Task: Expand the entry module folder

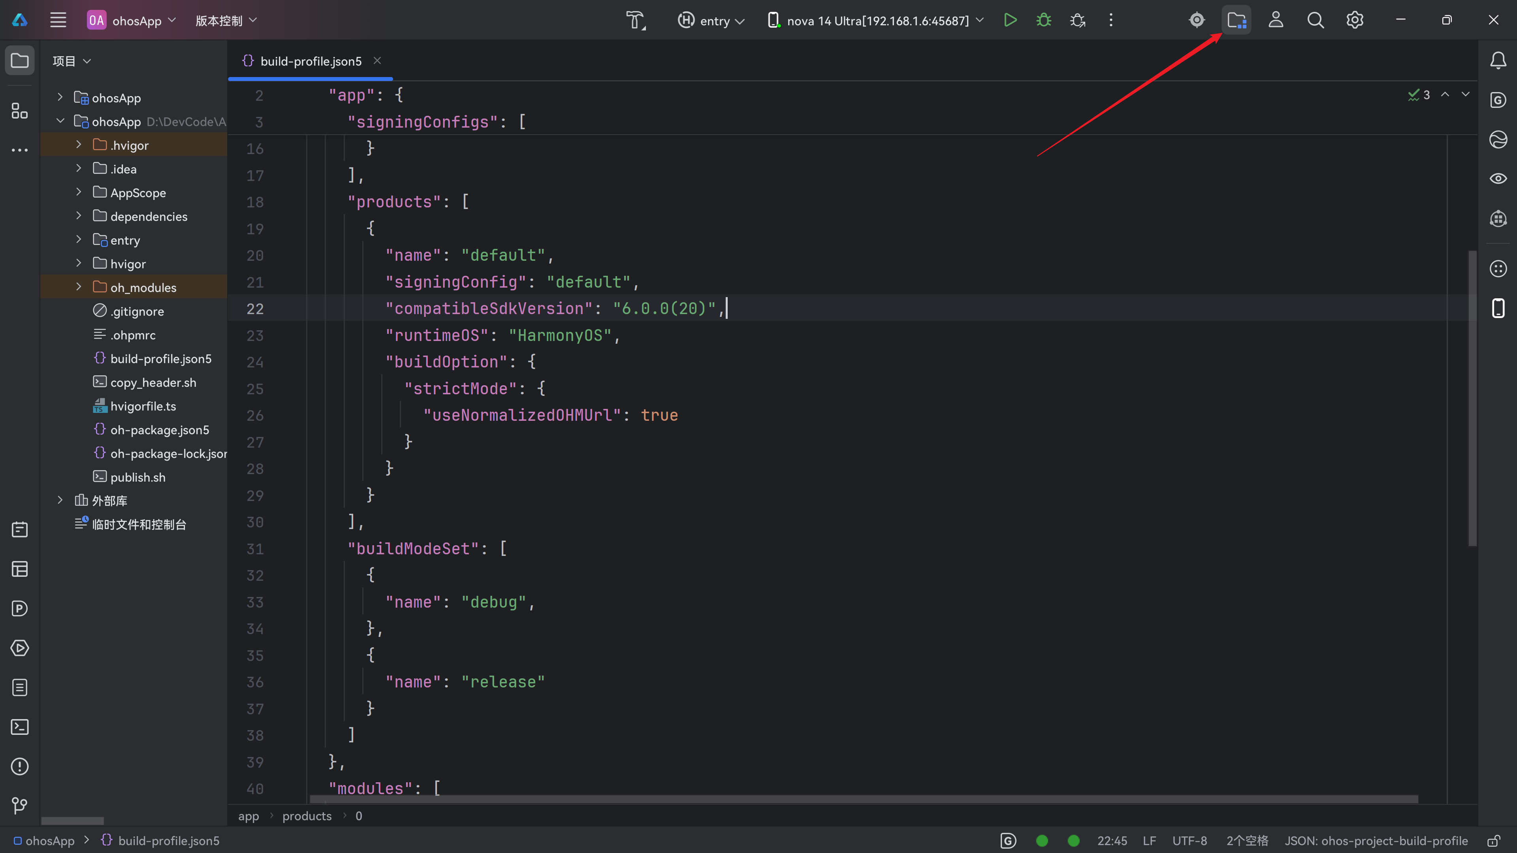Action: [x=78, y=240]
